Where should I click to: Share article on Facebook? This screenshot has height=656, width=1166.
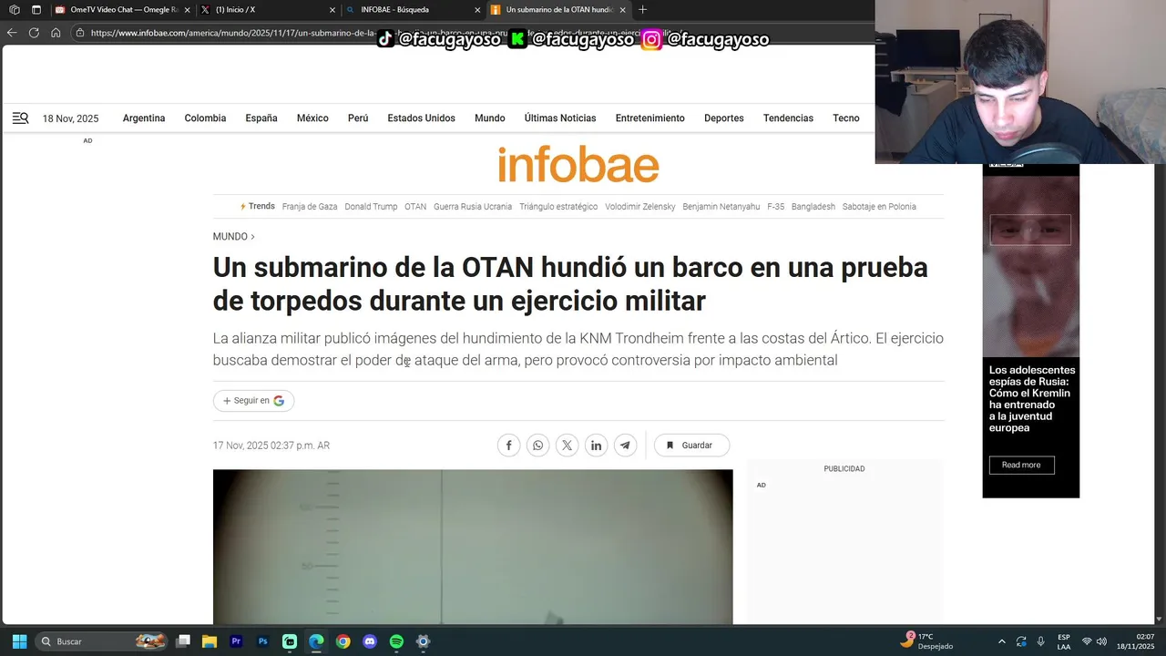pos(508,446)
